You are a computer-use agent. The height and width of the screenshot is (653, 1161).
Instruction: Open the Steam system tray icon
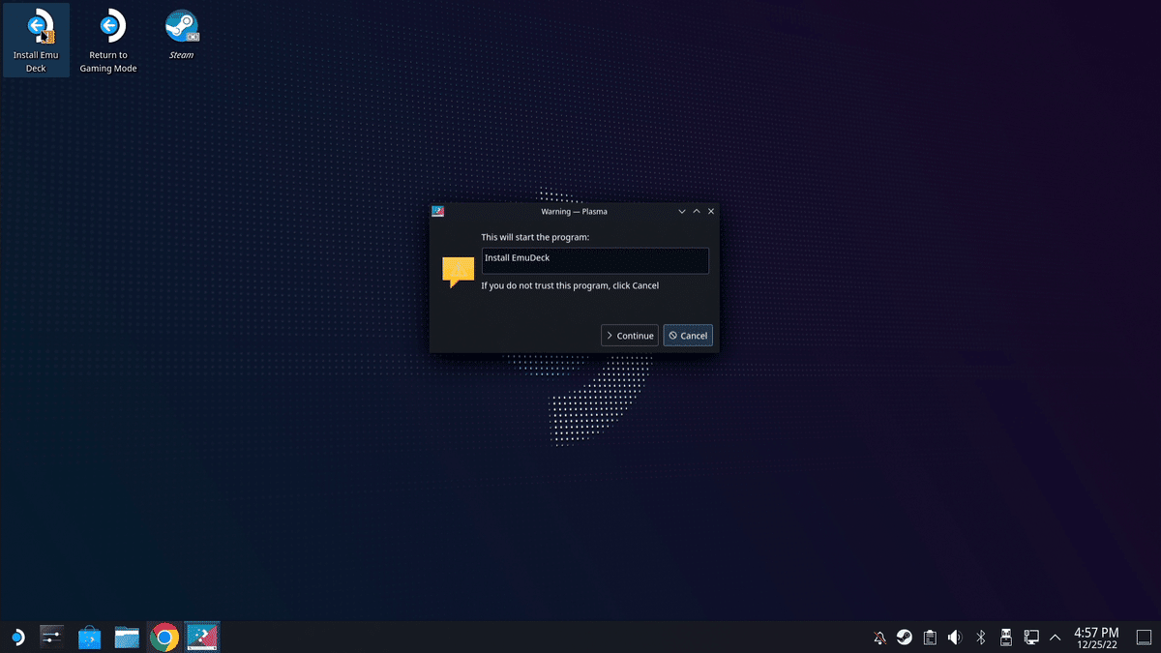(x=905, y=638)
